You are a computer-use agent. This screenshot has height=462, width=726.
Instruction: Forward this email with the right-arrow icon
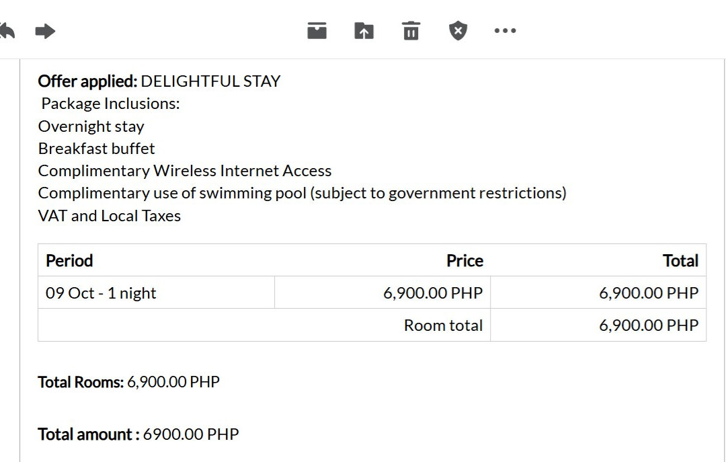45,31
